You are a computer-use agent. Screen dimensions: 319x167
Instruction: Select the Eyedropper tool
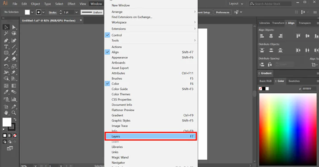pos(6,92)
